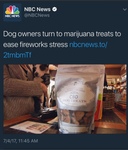Select the tweet text about marijuana treats
The width and height of the screenshot is (128, 150).
pyautogui.click(x=62, y=39)
